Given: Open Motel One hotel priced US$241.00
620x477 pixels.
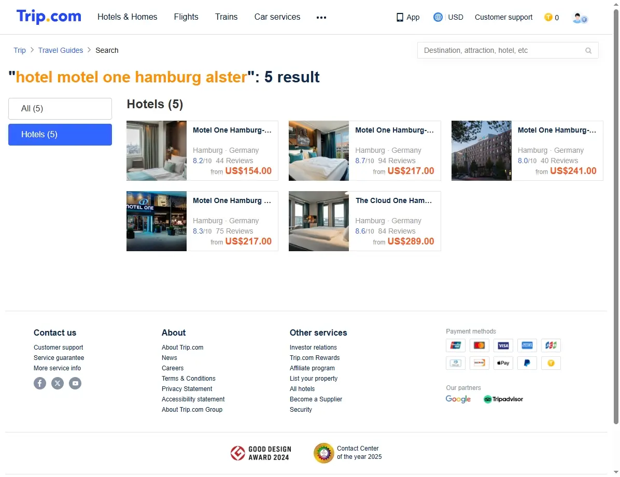Looking at the screenshot, I should coord(527,151).
